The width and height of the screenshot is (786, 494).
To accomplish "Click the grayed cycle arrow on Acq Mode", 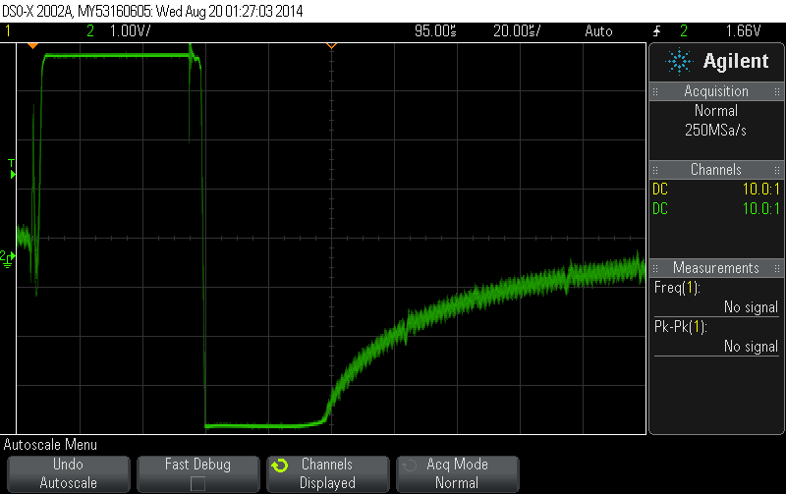I will (x=410, y=466).
